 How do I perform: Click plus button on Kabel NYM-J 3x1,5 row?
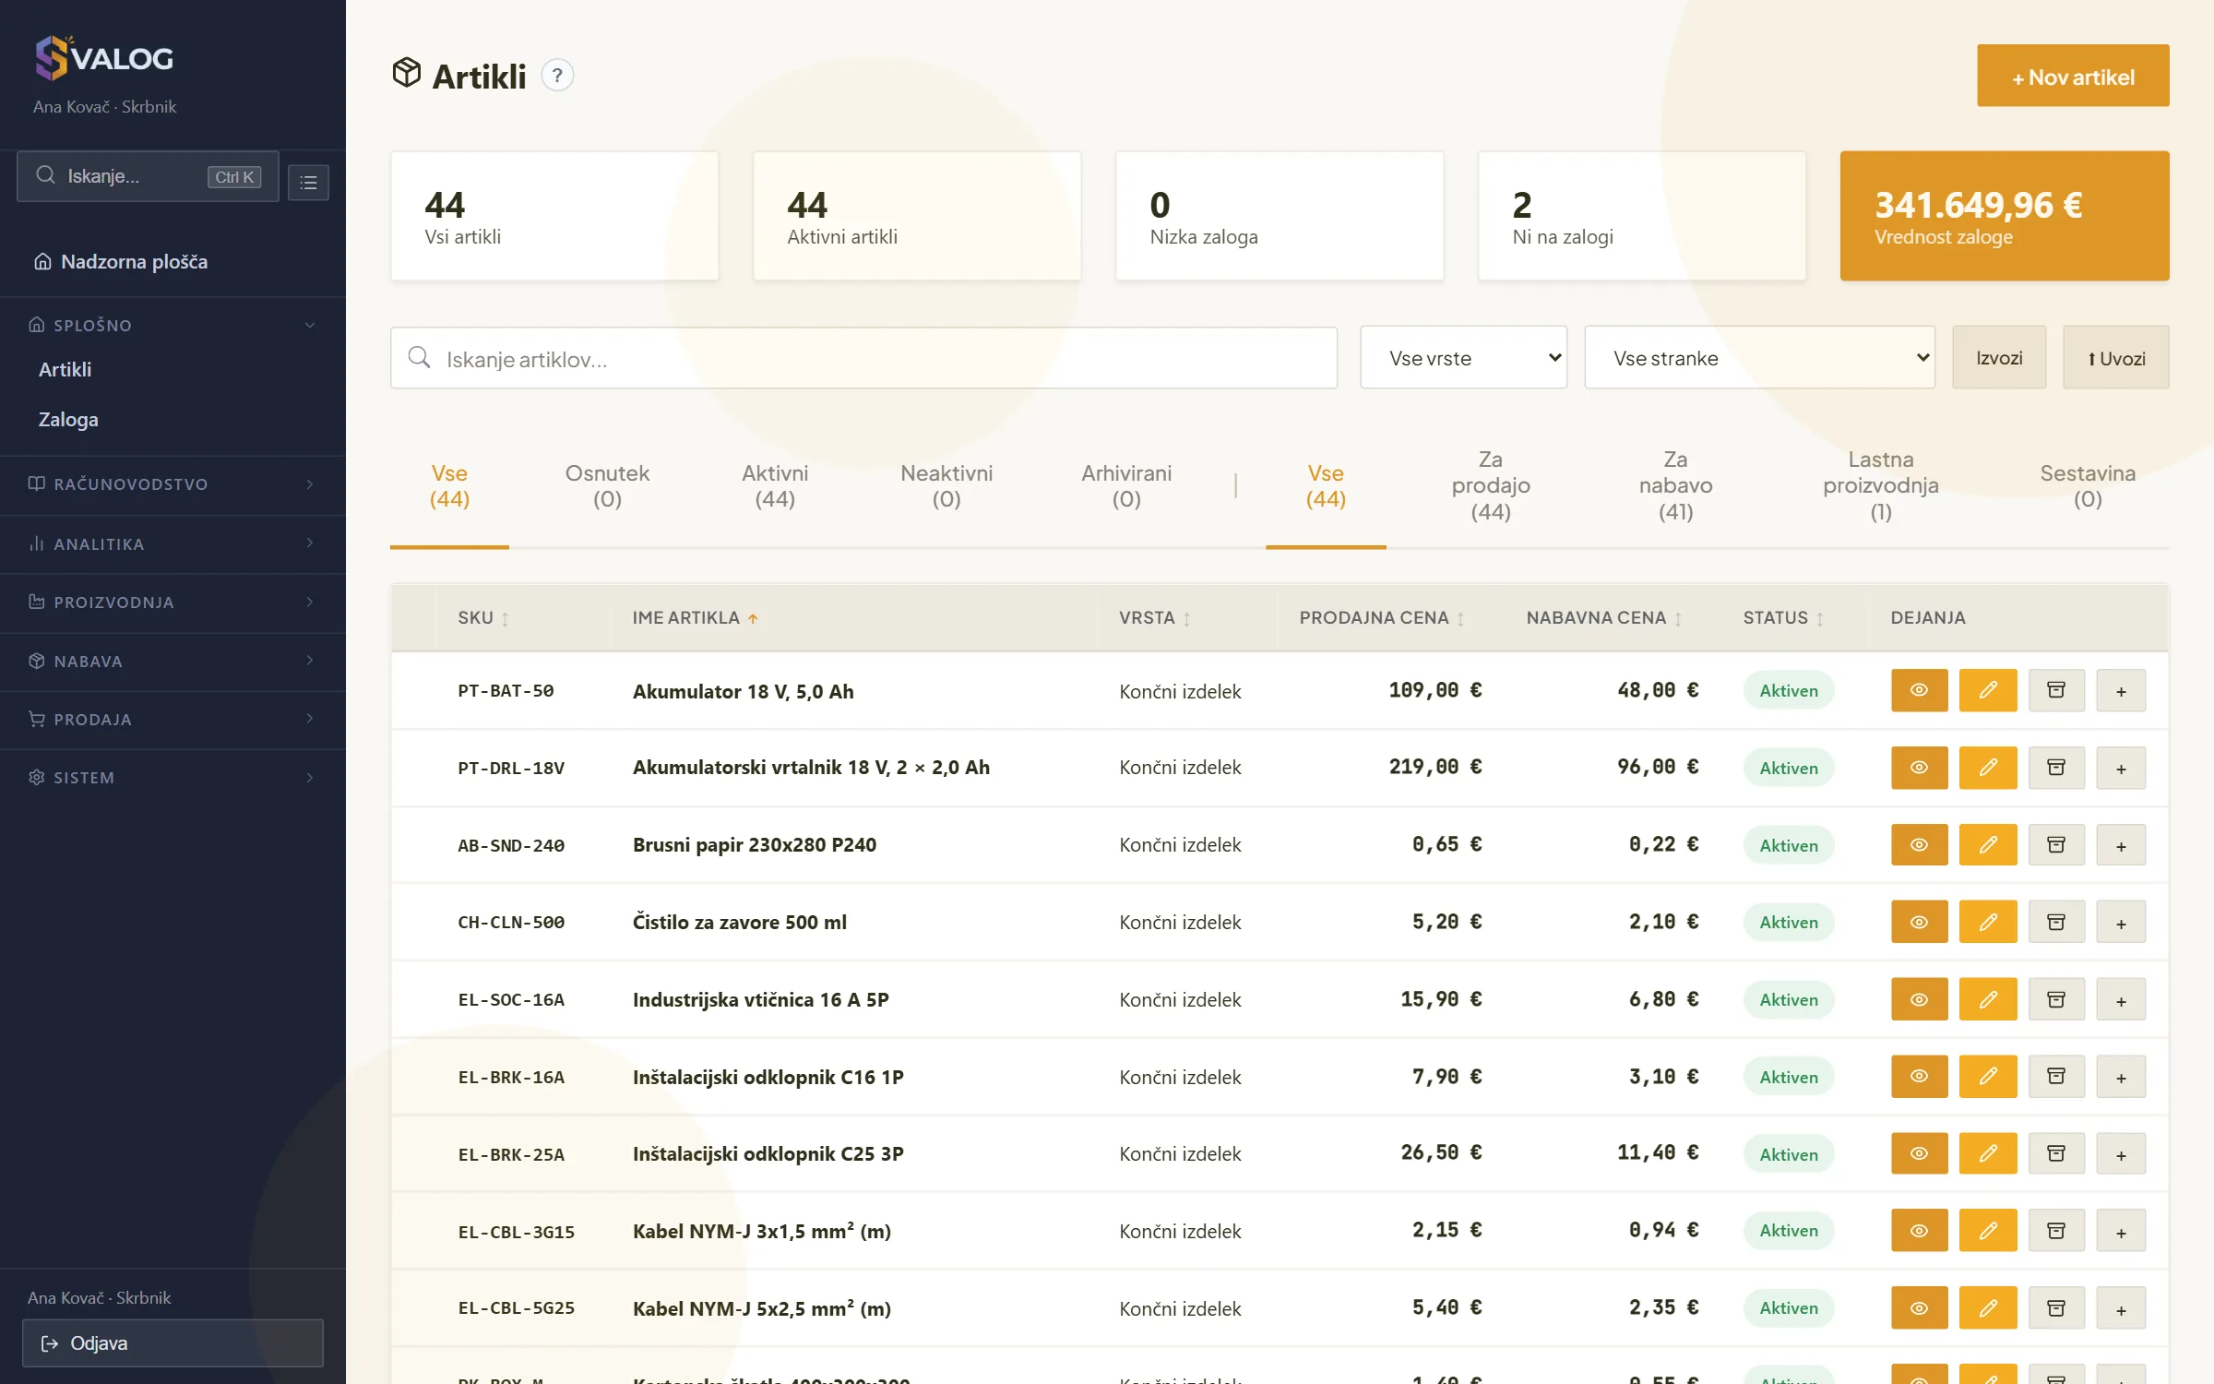(x=2121, y=1231)
